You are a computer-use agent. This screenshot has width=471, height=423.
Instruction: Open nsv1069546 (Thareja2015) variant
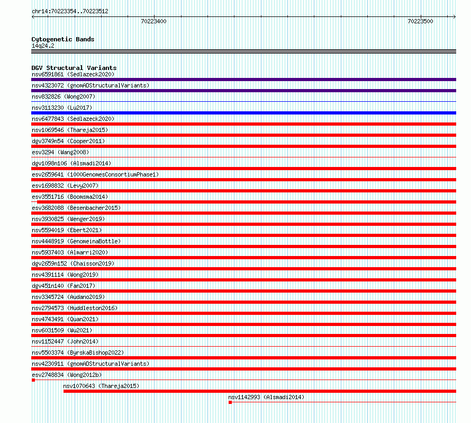pos(70,130)
